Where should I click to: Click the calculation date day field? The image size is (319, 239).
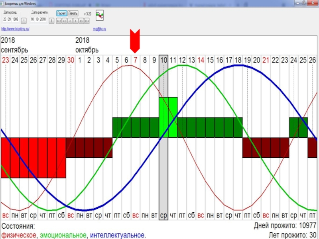33,19
